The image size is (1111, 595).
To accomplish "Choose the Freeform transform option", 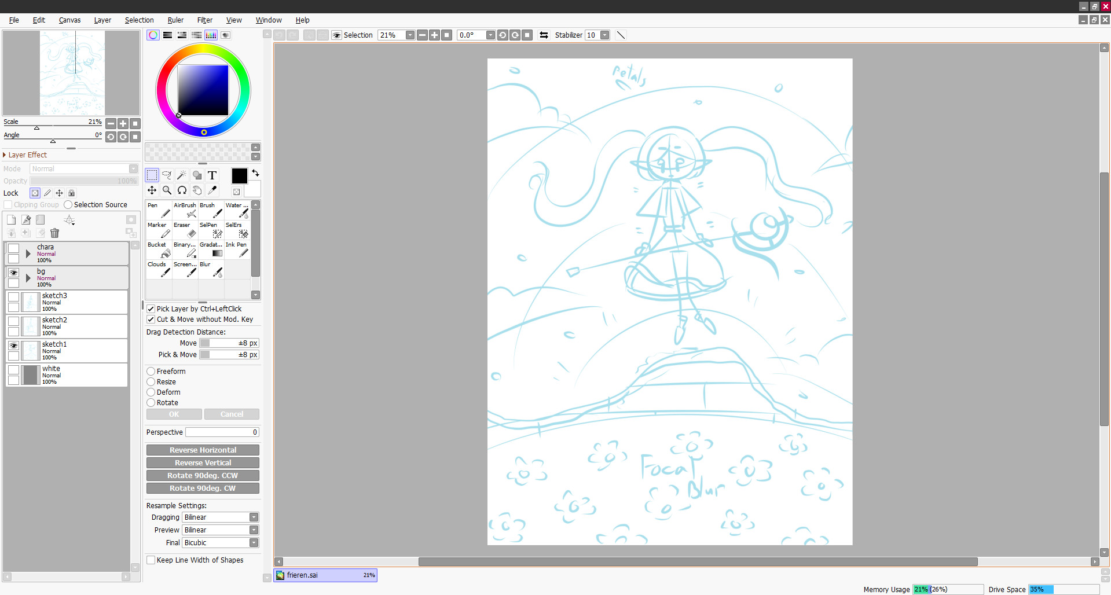I will click(x=151, y=372).
